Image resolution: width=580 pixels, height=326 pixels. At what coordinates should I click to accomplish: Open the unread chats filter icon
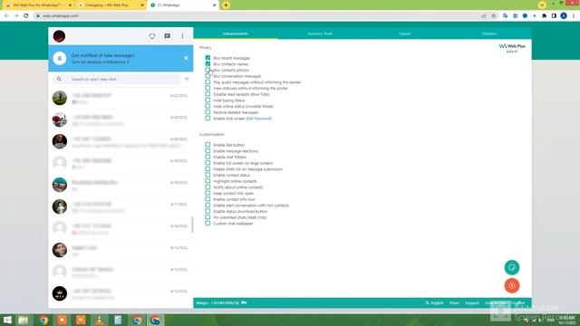tap(187, 79)
